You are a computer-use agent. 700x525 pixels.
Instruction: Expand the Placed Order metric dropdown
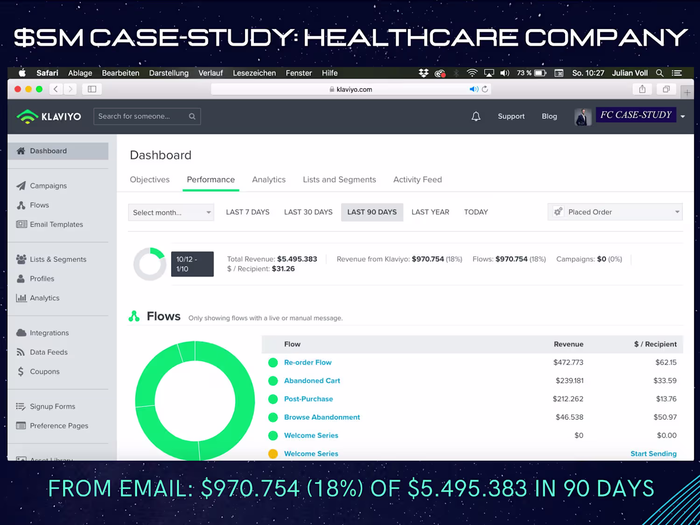(x=615, y=212)
